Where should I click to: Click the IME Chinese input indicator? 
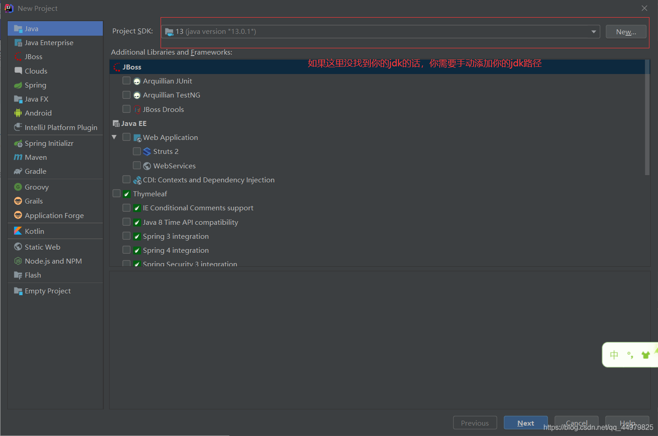click(x=614, y=355)
